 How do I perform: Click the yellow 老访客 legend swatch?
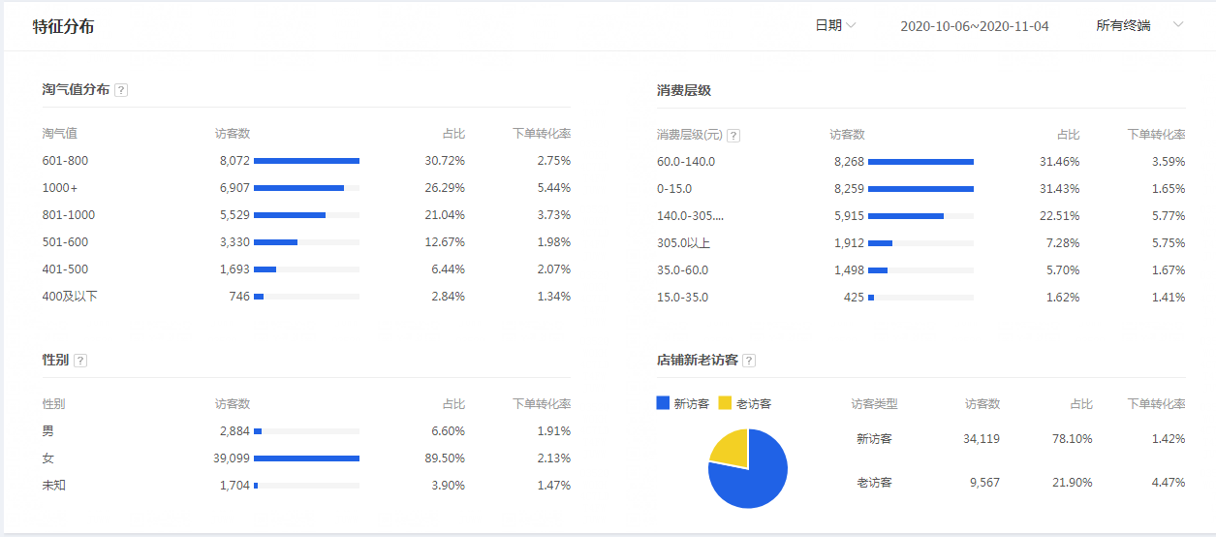click(x=725, y=402)
